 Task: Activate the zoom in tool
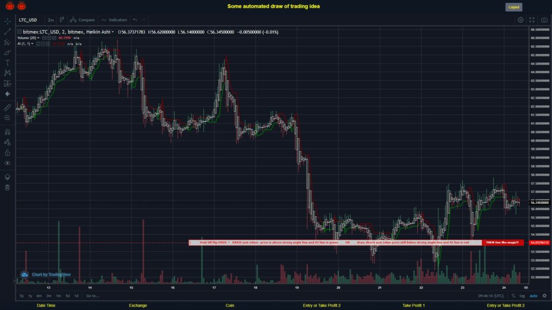8,118
